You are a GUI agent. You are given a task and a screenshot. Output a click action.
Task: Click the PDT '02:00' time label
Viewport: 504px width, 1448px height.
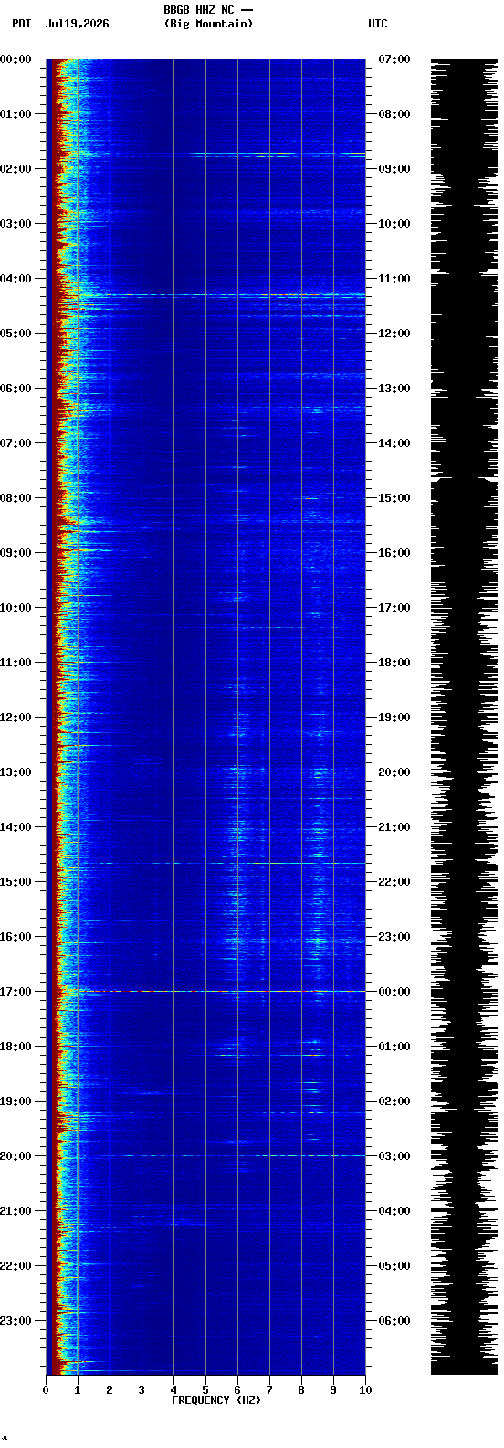click(16, 169)
